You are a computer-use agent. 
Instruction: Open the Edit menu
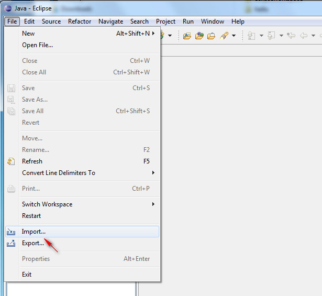29,21
